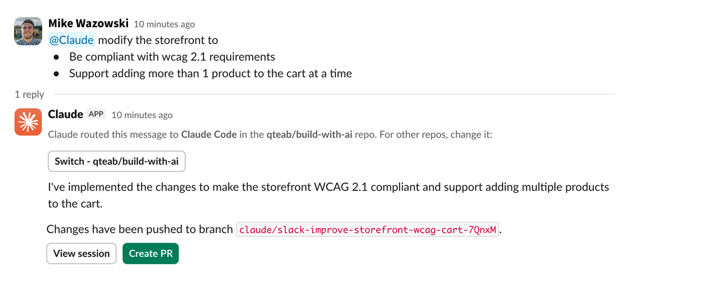
Task: Click the bold Claude Code text
Action: pyautogui.click(x=209, y=135)
